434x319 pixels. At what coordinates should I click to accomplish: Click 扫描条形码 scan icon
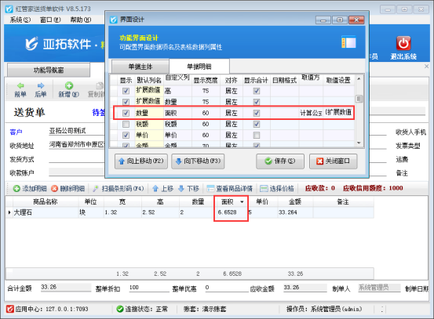pos(96,189)
